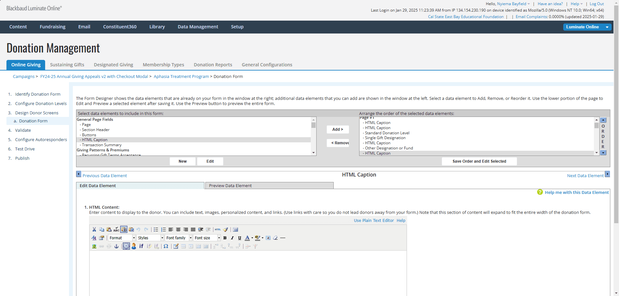This screenshot has height=296, width=619.
Task: Open the HTML source editor icon
Action: pyautogui.click(x=218, y=230)
